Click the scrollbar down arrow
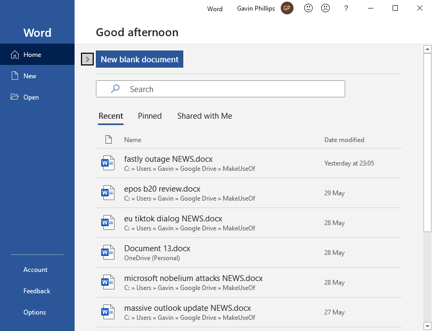This screenshot has height=331, width=432. [x=427, y=325]
